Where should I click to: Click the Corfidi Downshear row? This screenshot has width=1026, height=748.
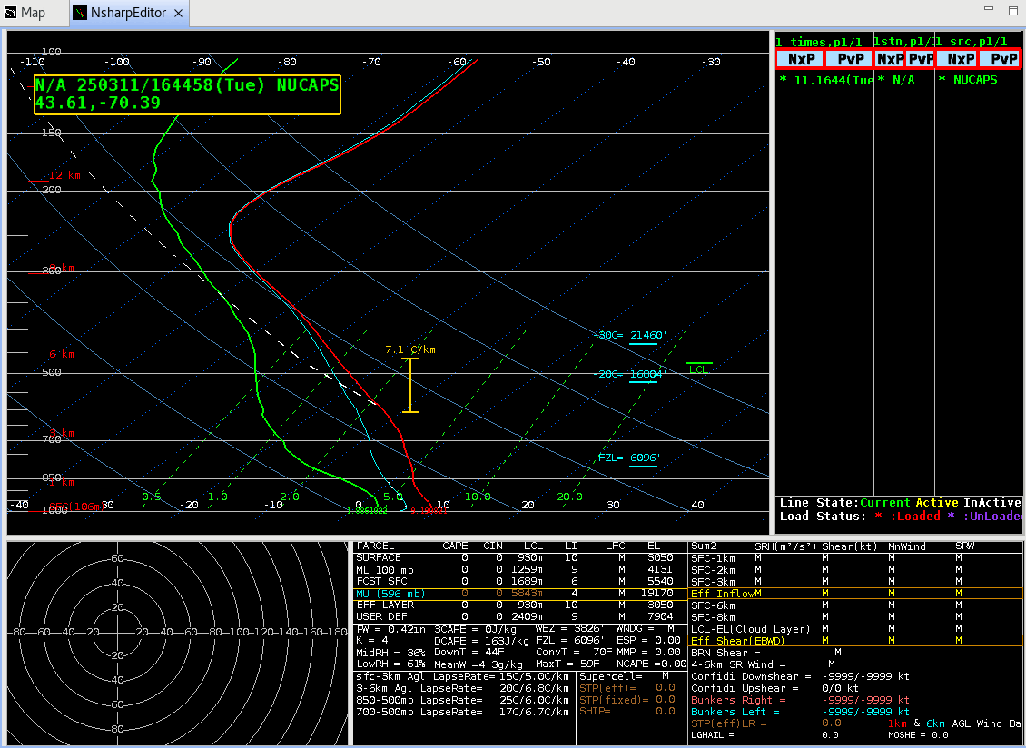tap(800, 676)
